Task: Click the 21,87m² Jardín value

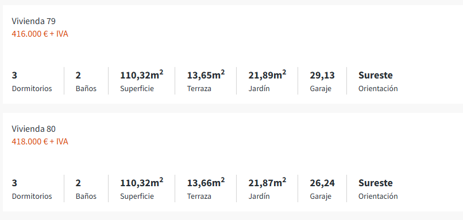Action: pos(267,183)
